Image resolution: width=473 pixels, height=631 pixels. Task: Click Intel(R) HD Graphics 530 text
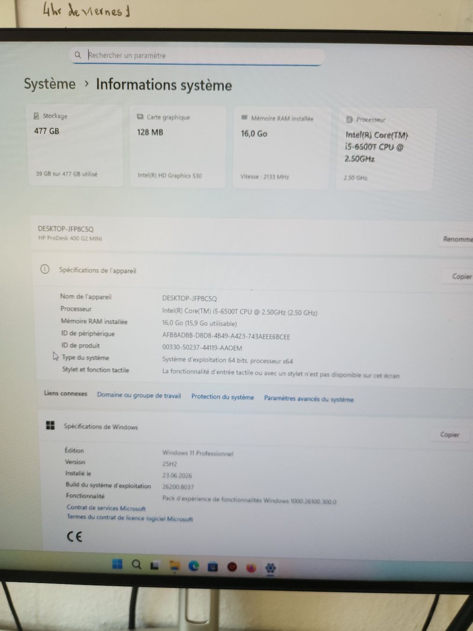[170, 176]
